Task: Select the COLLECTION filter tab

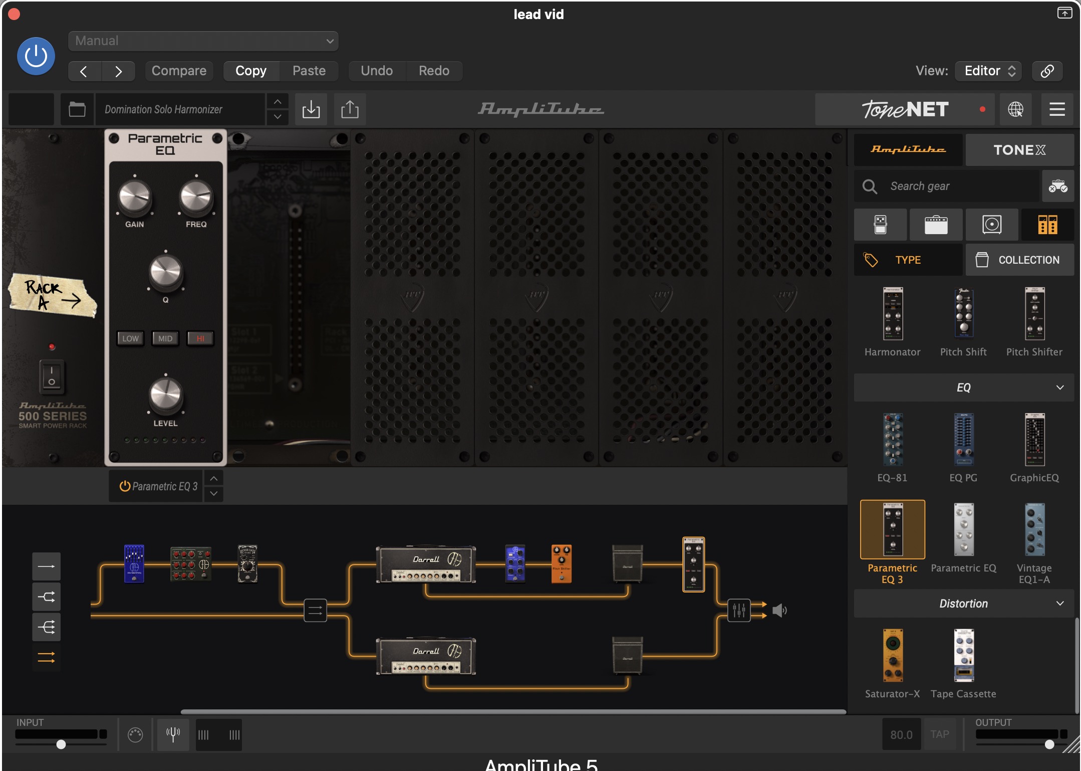Action: [1019, 260]
